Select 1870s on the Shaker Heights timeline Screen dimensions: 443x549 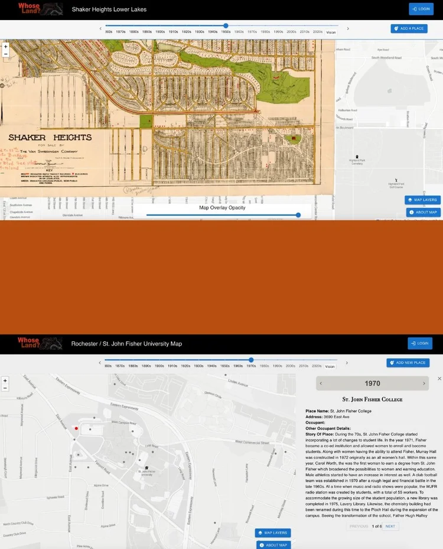point(120,32)
